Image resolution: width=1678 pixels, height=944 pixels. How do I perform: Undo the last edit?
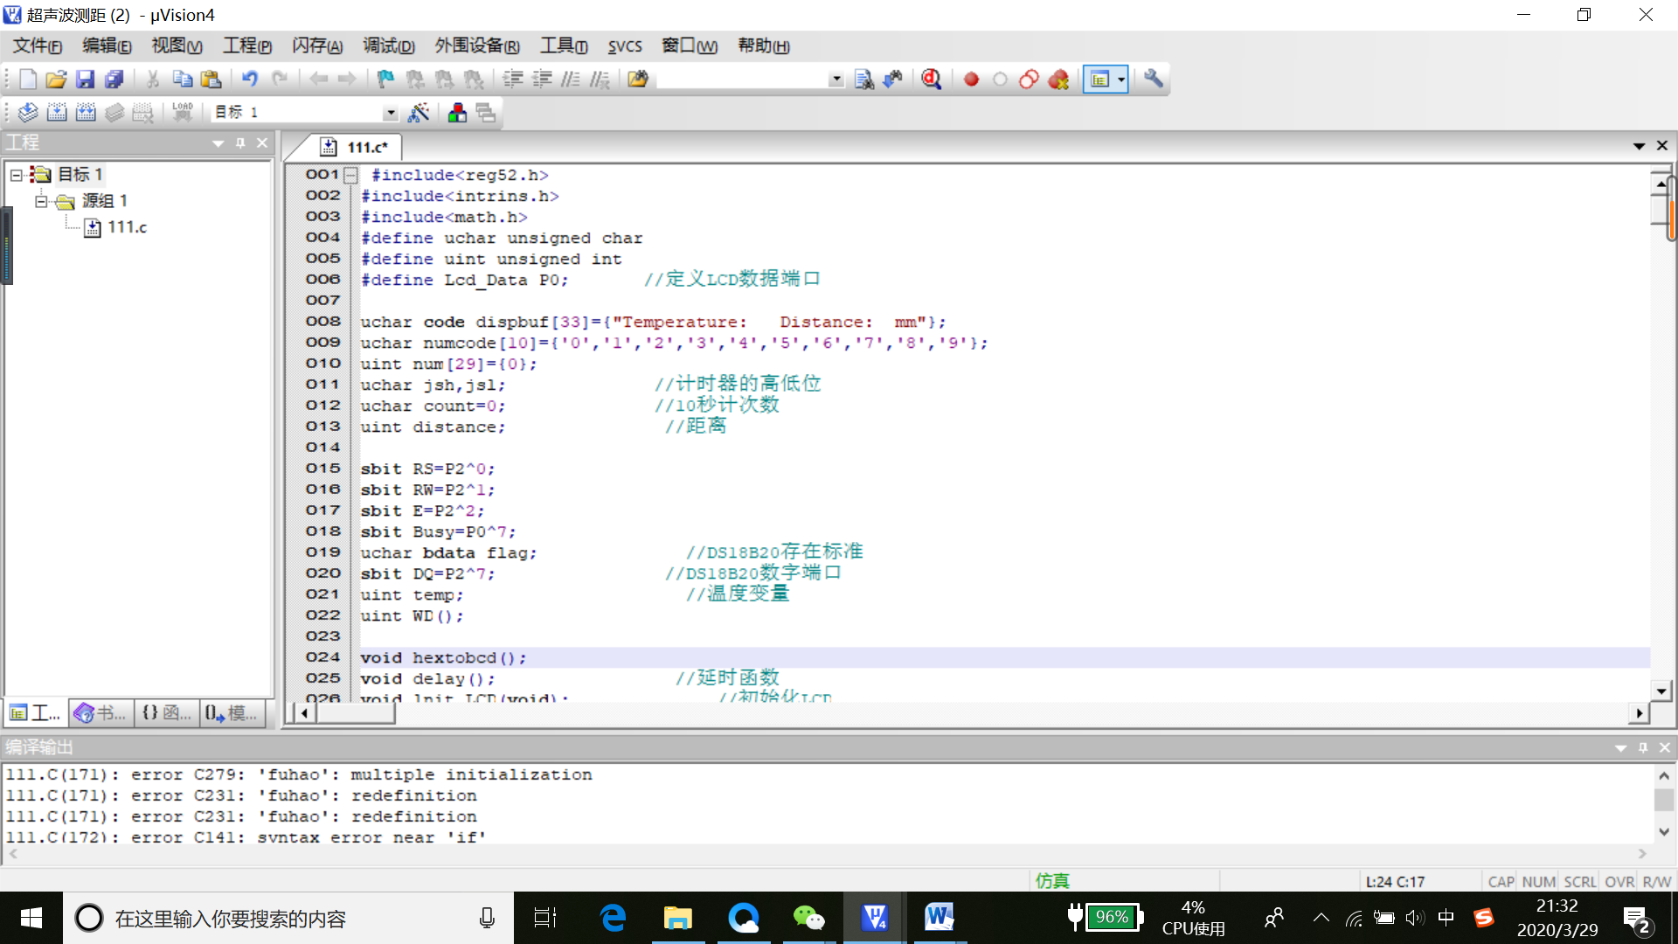[250, 80]
